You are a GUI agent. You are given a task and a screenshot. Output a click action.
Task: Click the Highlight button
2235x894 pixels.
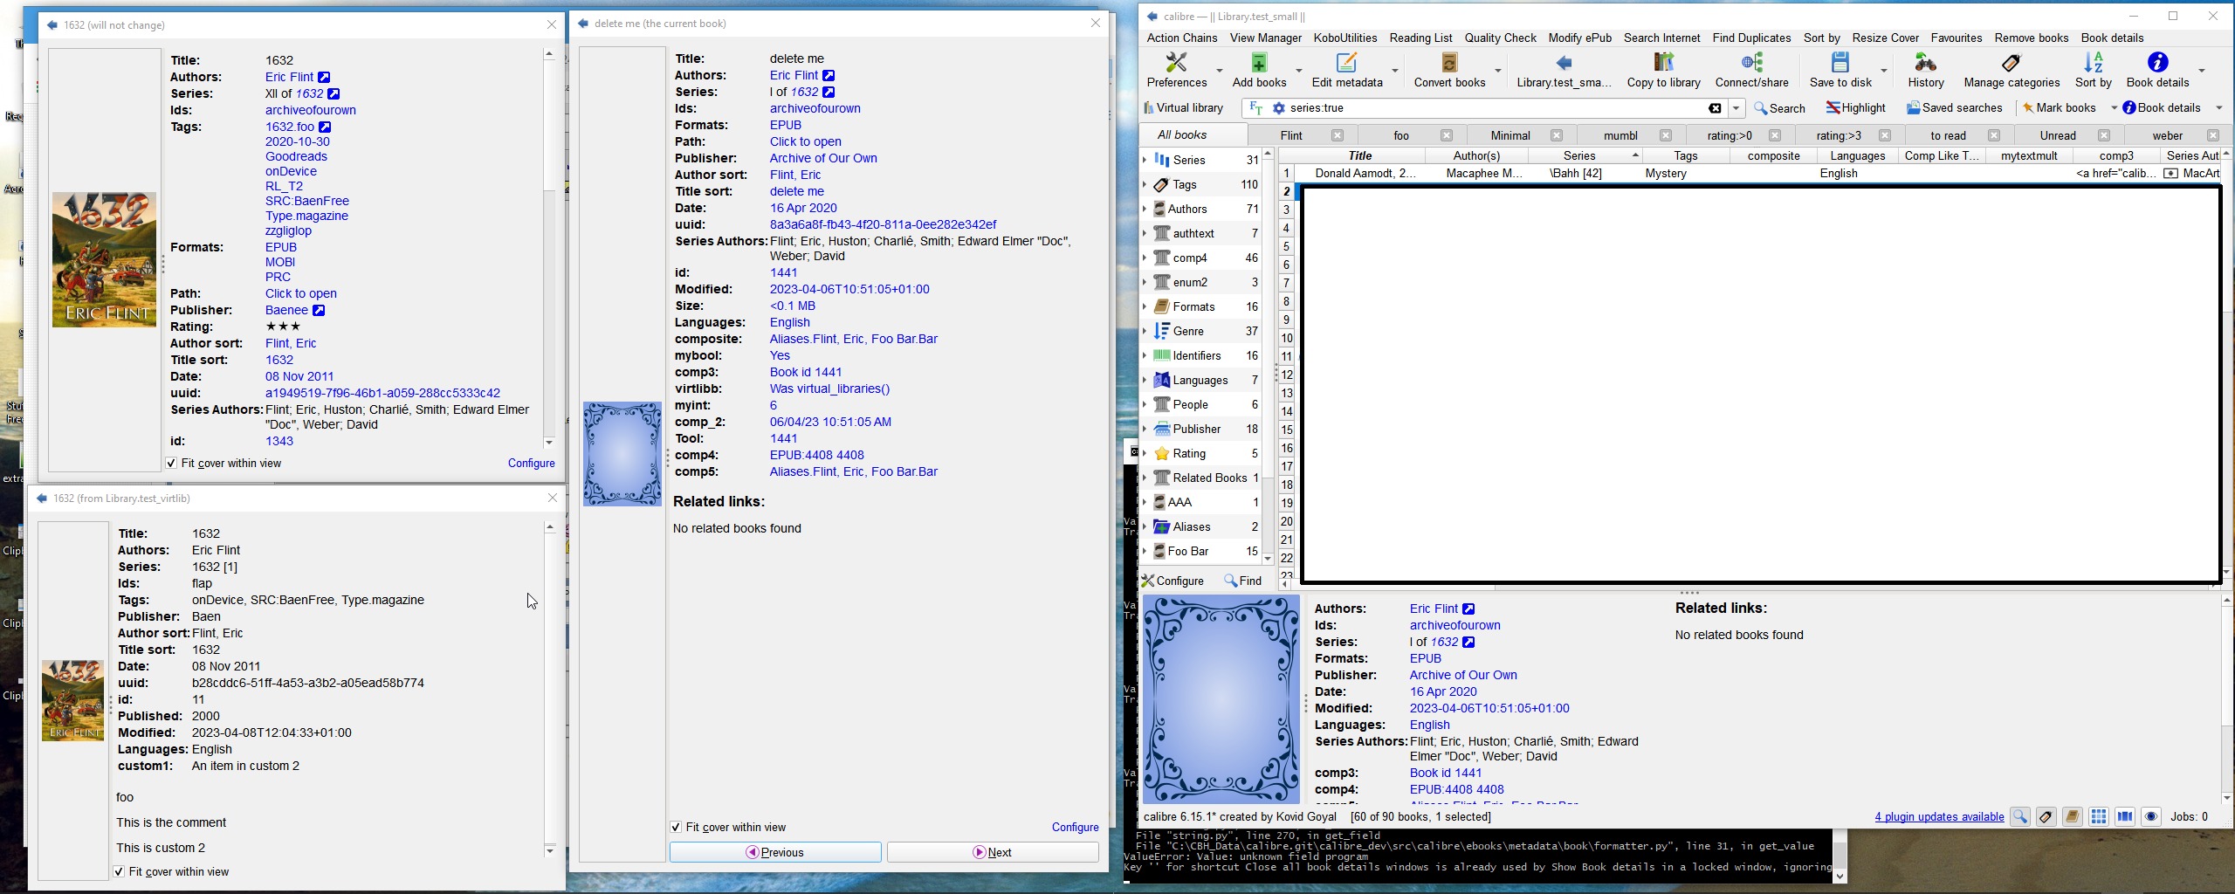[x=1856, y=108]
